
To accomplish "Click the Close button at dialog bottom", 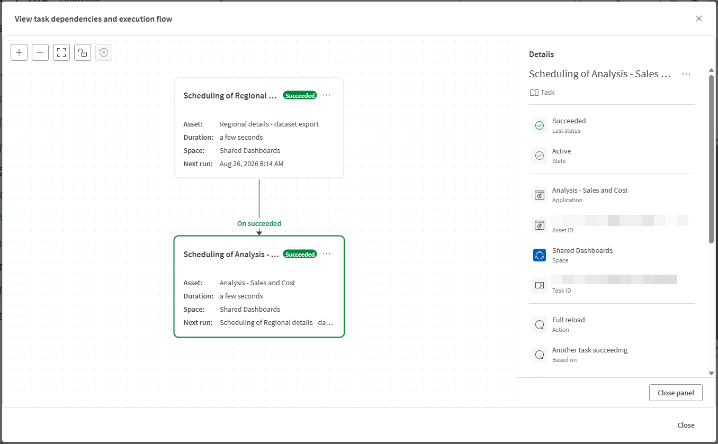I will coord(686,425).
